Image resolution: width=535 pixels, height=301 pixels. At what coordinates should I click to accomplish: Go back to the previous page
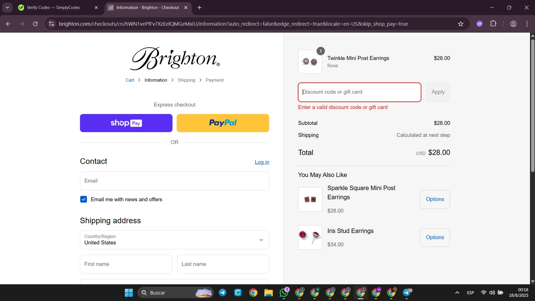pos(8,24)
